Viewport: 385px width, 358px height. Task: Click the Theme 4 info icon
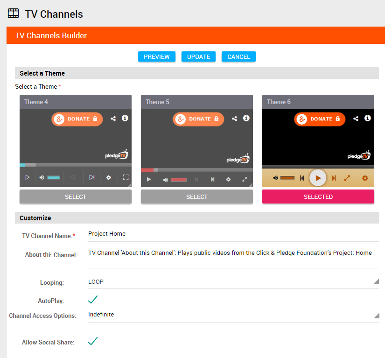125,118
